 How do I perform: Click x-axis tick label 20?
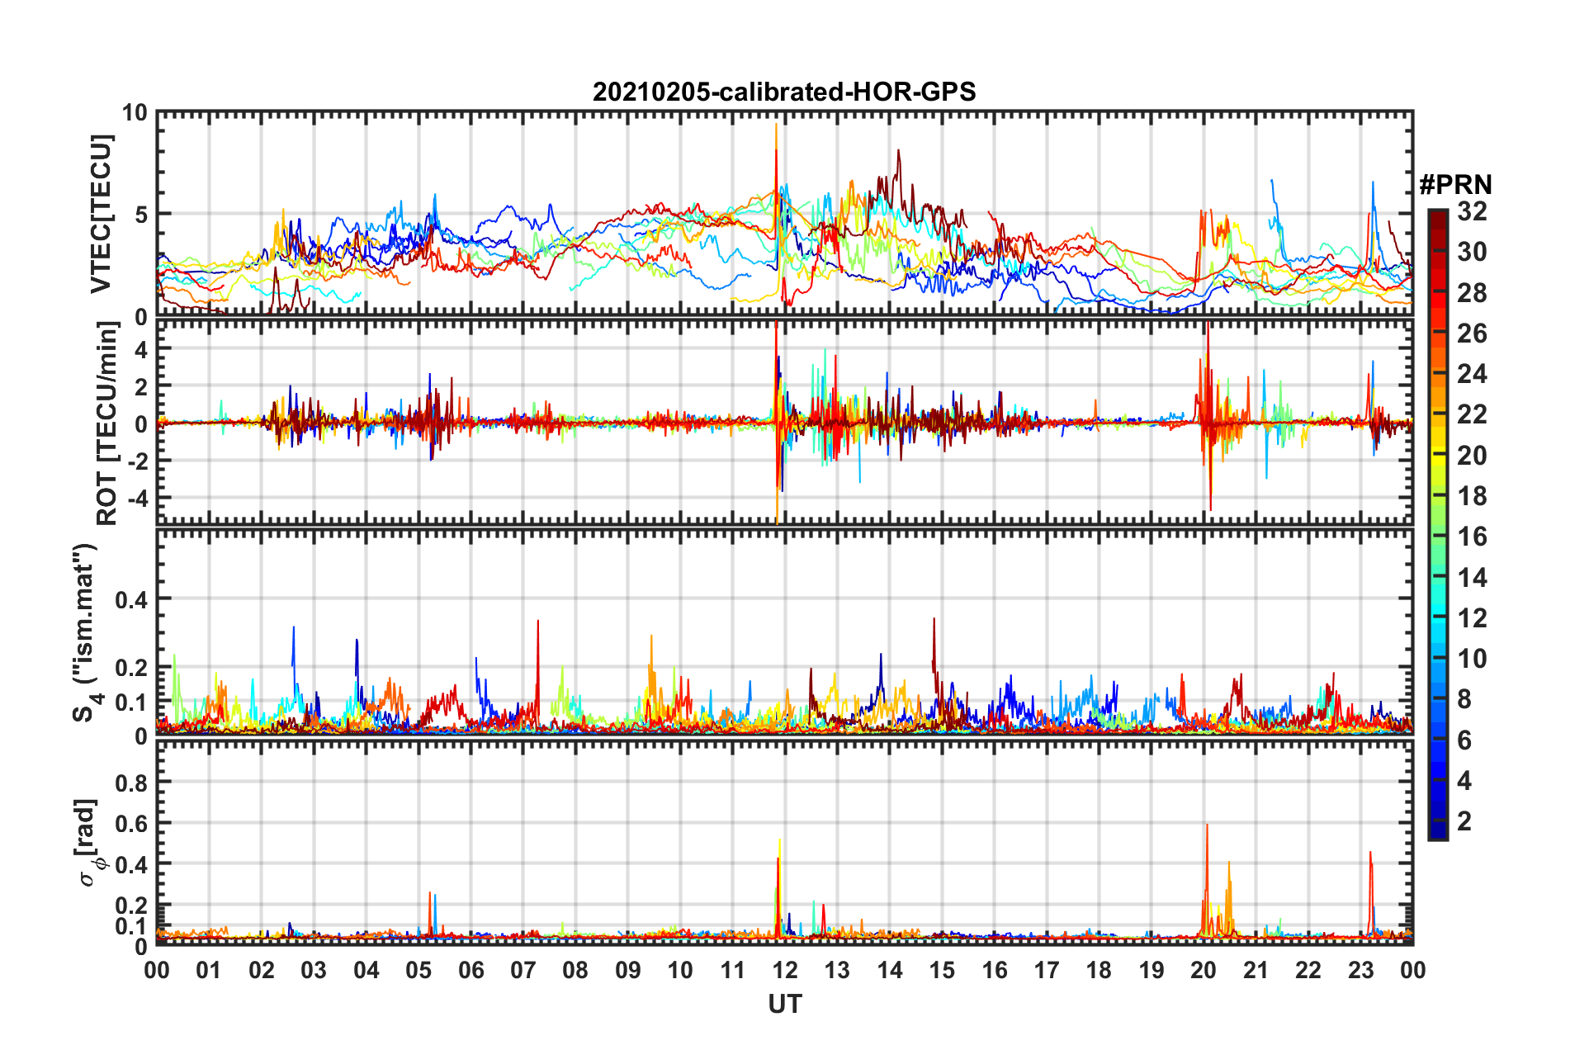(x=1204, y=970)
